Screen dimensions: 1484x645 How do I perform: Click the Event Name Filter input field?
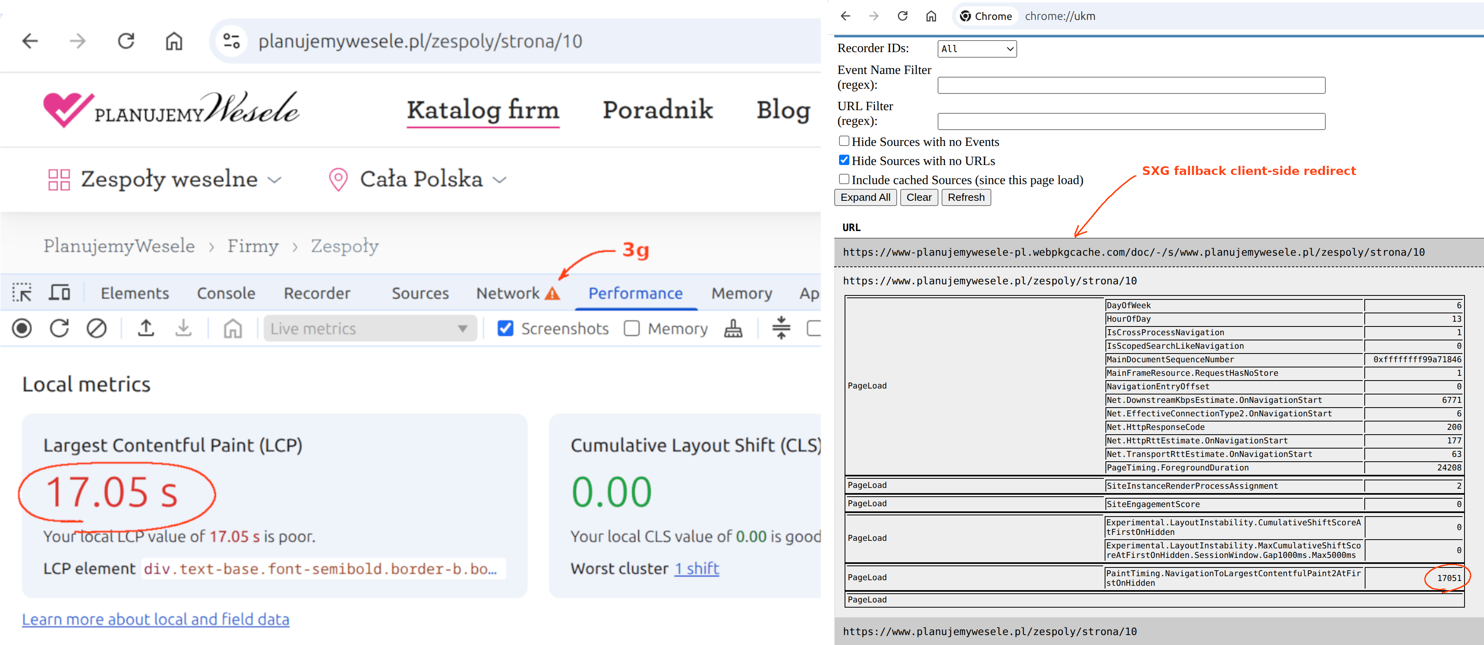pyautogui.click(x=1131, y=85)
